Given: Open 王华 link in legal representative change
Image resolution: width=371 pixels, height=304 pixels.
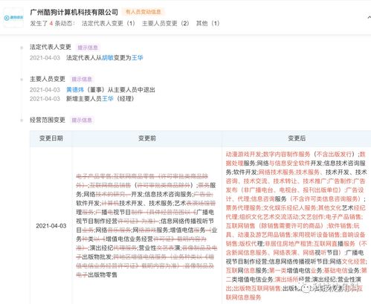Looking at the screenshot, I should 138,58.
